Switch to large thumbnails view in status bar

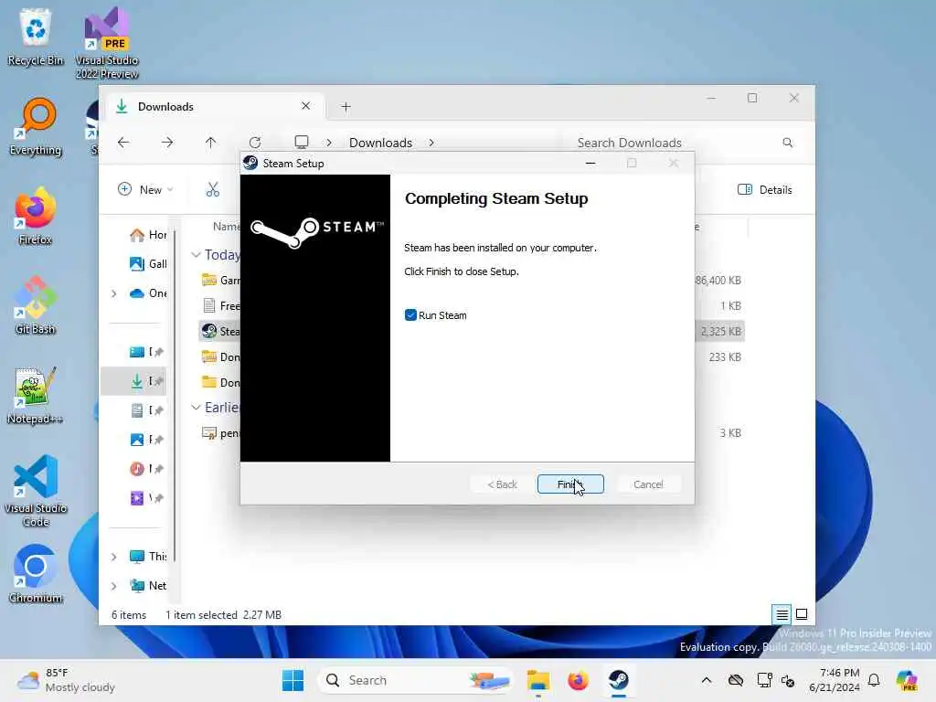(802, 614)
